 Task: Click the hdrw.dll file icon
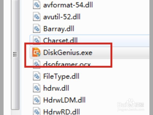[x=36, y=88]
